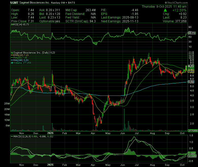Click the Oct label under the MACD panel
Screen dimensions: 198x167
point(182,165)
